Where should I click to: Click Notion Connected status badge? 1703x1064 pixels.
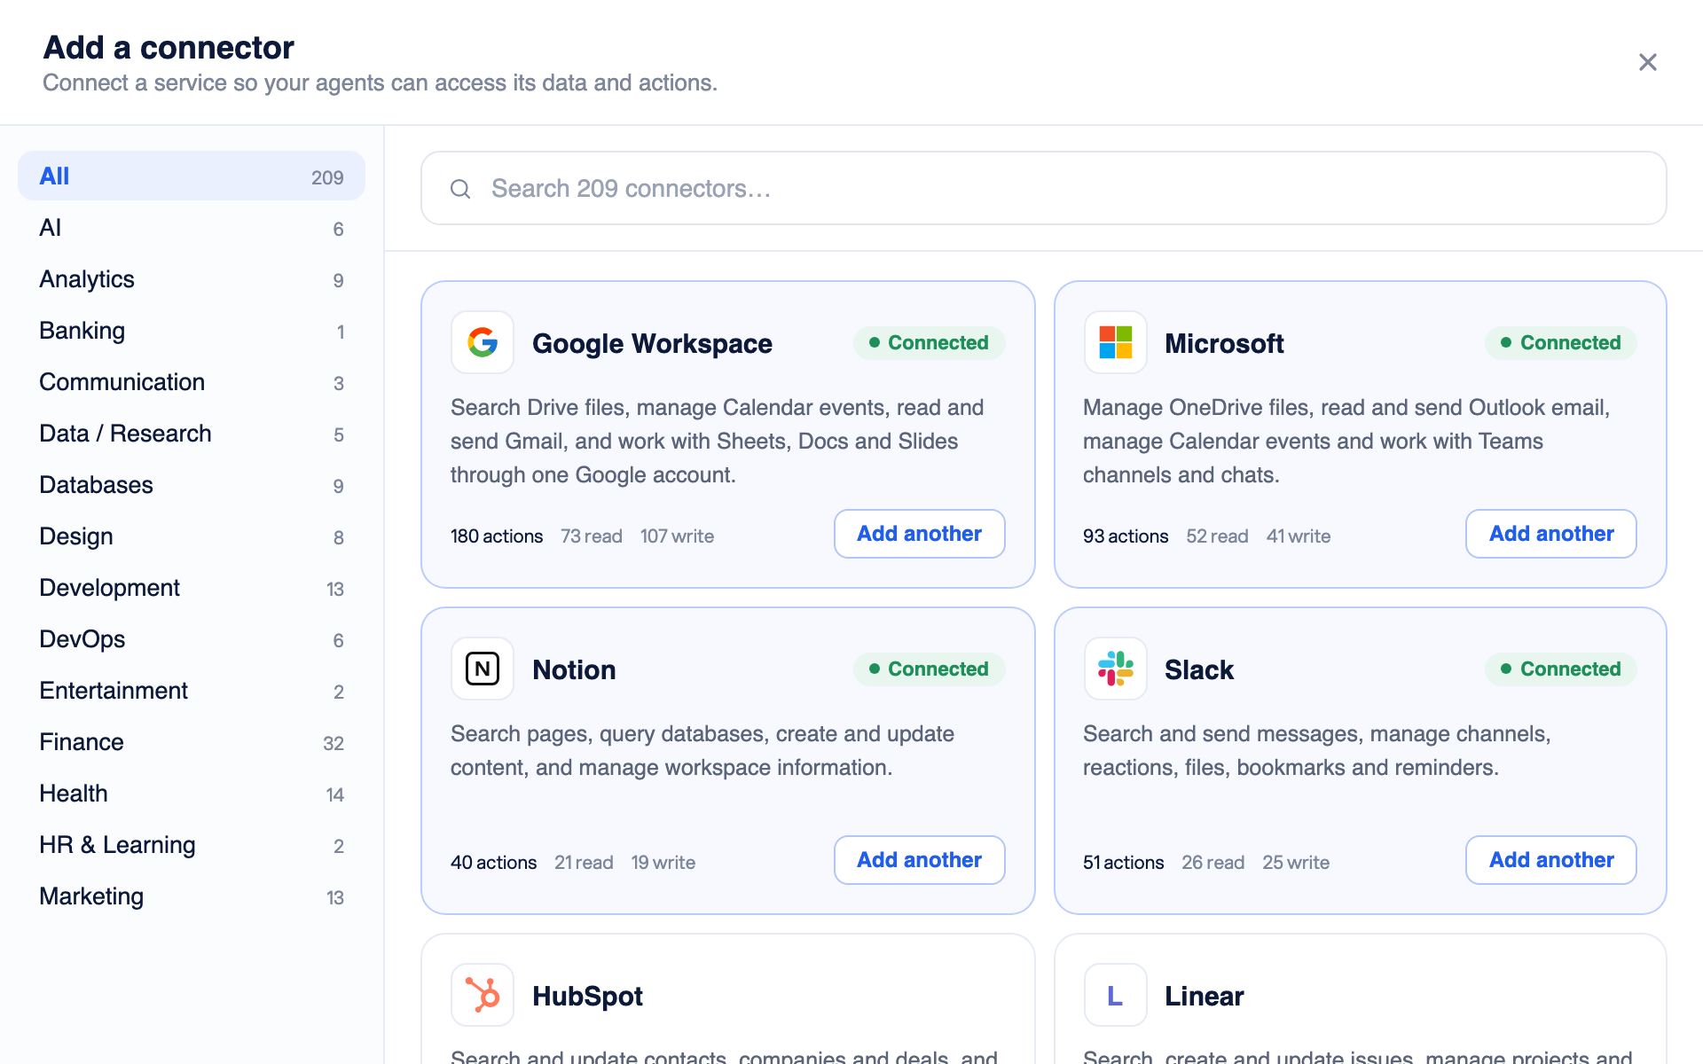pos(929,669)
